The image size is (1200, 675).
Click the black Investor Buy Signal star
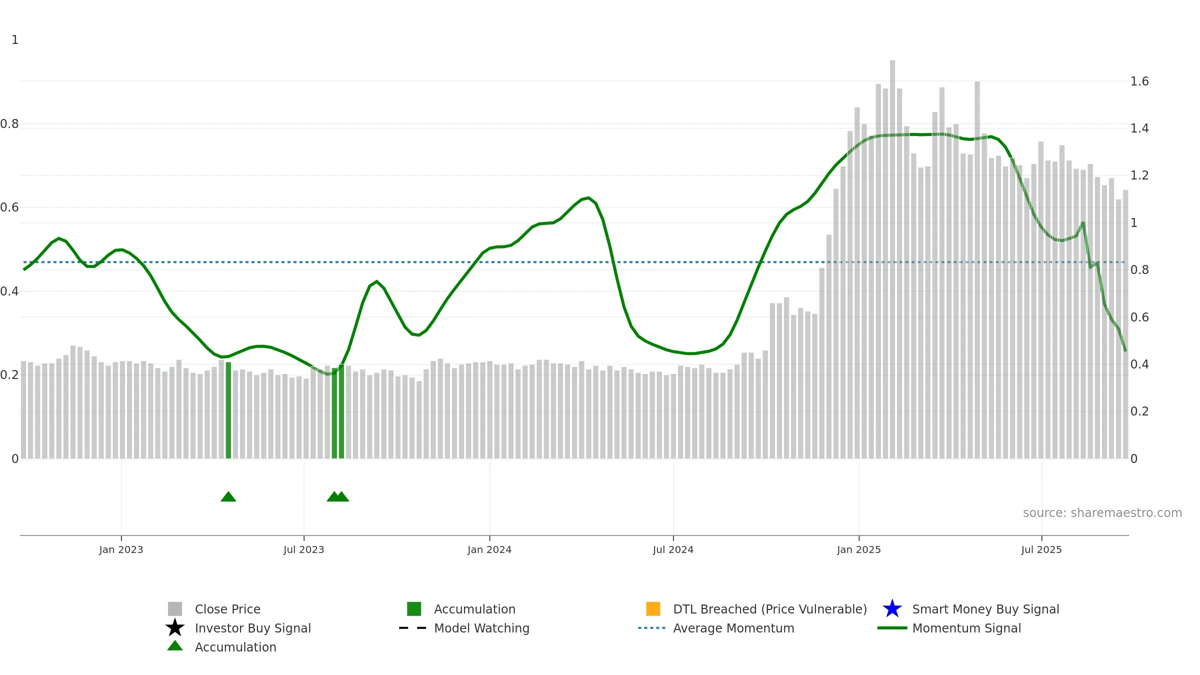pyautogui.click(x=175, y=627)
